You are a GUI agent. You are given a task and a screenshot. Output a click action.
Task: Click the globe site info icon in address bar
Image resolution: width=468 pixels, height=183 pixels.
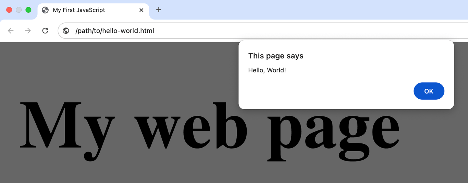(66, 31)
